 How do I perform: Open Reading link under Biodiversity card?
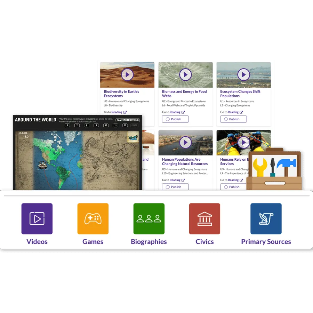point(117,112)
